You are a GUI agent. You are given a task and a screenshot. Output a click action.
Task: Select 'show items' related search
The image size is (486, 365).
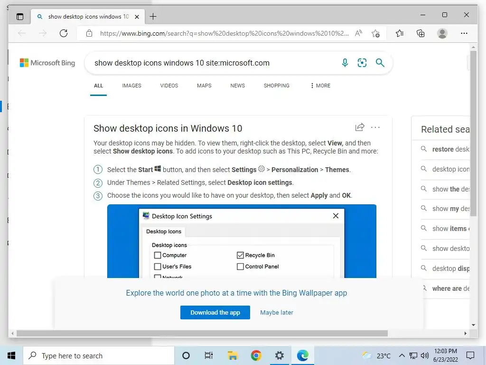tap(445, 229)
